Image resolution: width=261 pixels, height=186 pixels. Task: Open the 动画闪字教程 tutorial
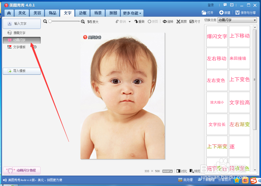point(22,170)
